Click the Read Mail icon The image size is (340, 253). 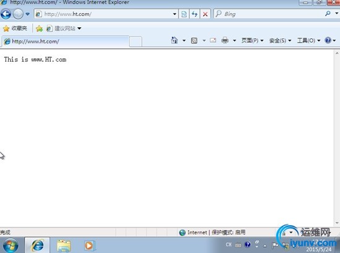click(213, 40)
